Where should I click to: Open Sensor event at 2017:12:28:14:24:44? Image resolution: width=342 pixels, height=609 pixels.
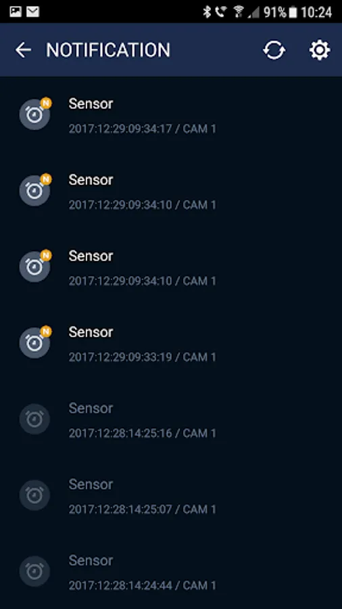tap(171, 571)
